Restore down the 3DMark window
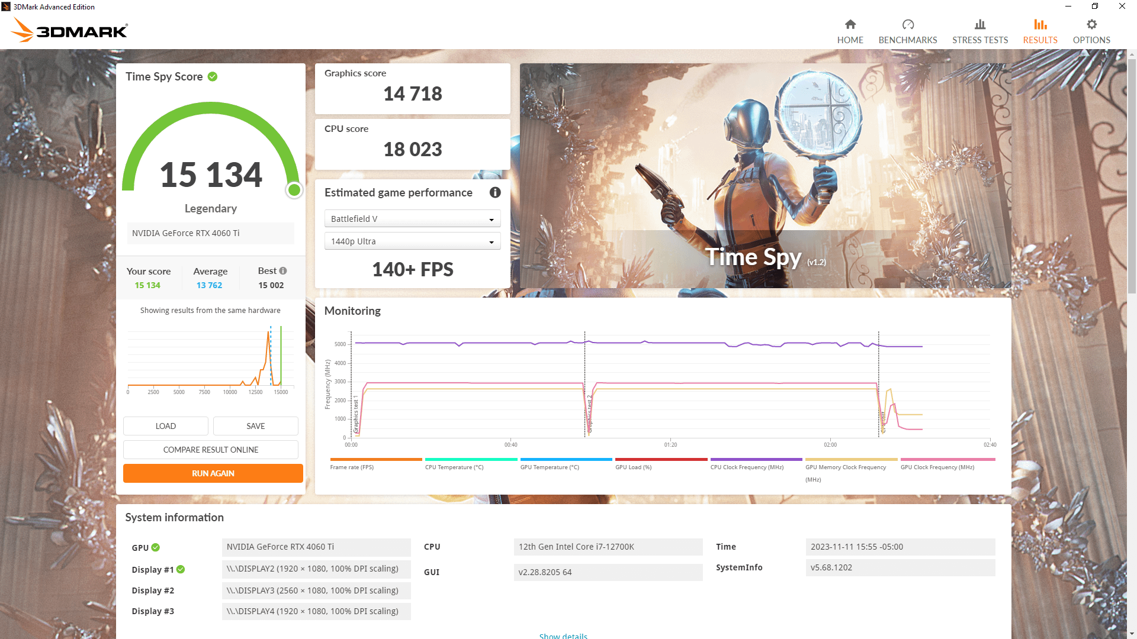Viewport: 1137px width, 639px height. pos(1095,7)
